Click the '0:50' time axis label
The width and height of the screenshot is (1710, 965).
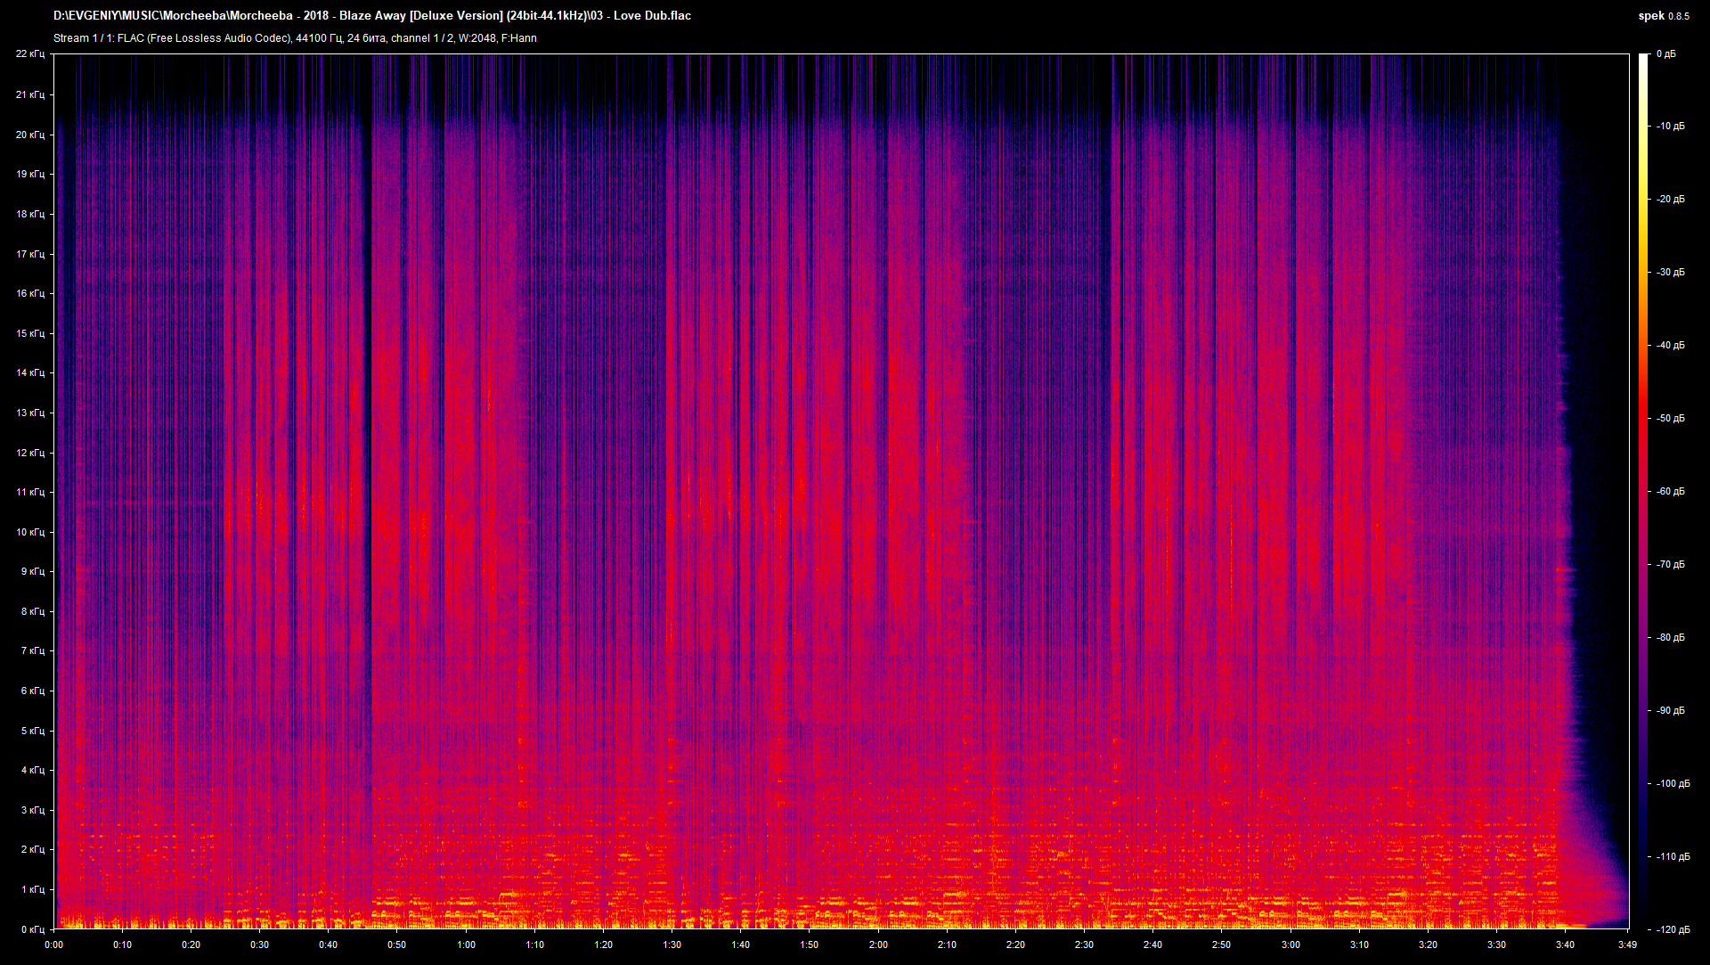[396, 945]
